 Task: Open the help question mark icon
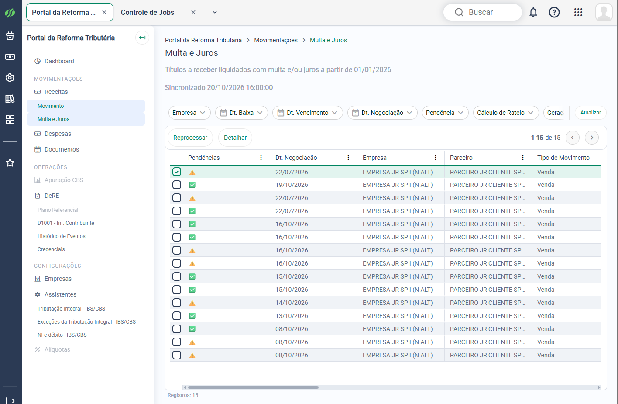[554, 12]
